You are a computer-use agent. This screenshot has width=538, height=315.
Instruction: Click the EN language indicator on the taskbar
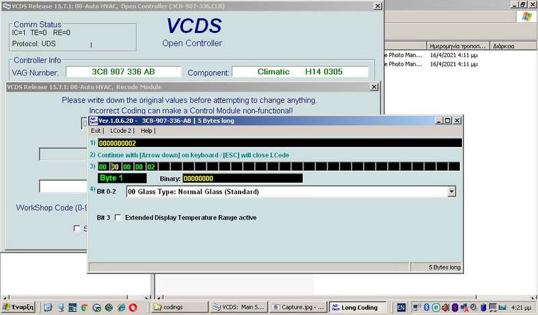coord(401,308)
